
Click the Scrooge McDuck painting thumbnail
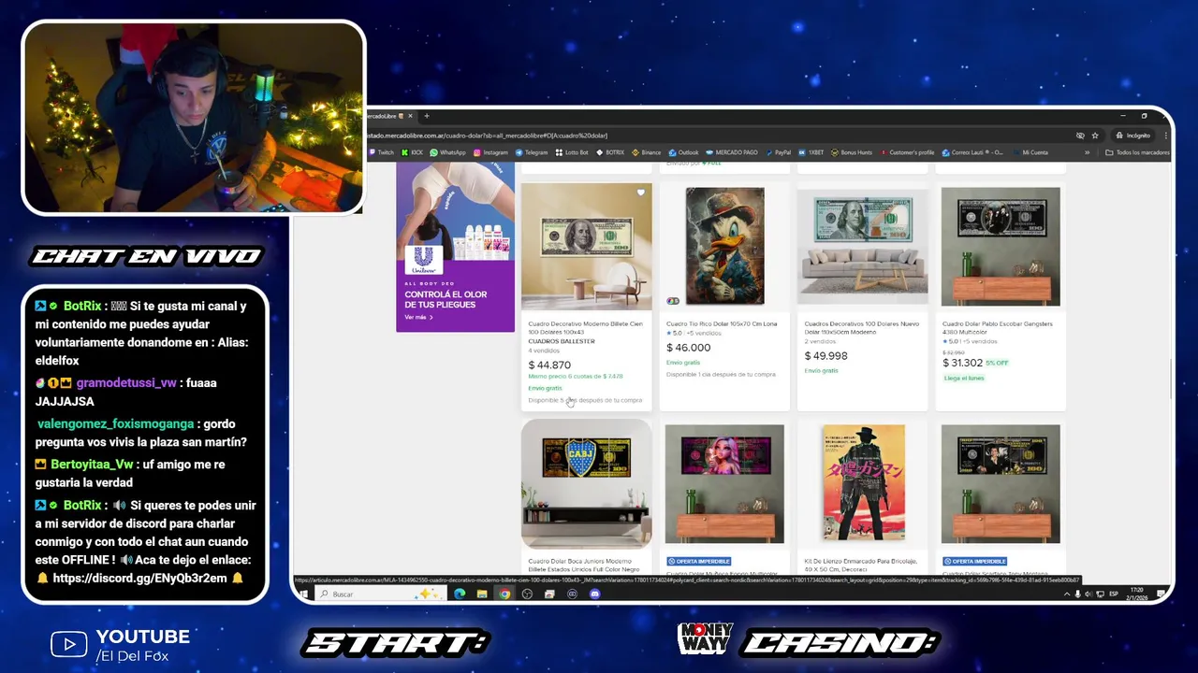724,246
